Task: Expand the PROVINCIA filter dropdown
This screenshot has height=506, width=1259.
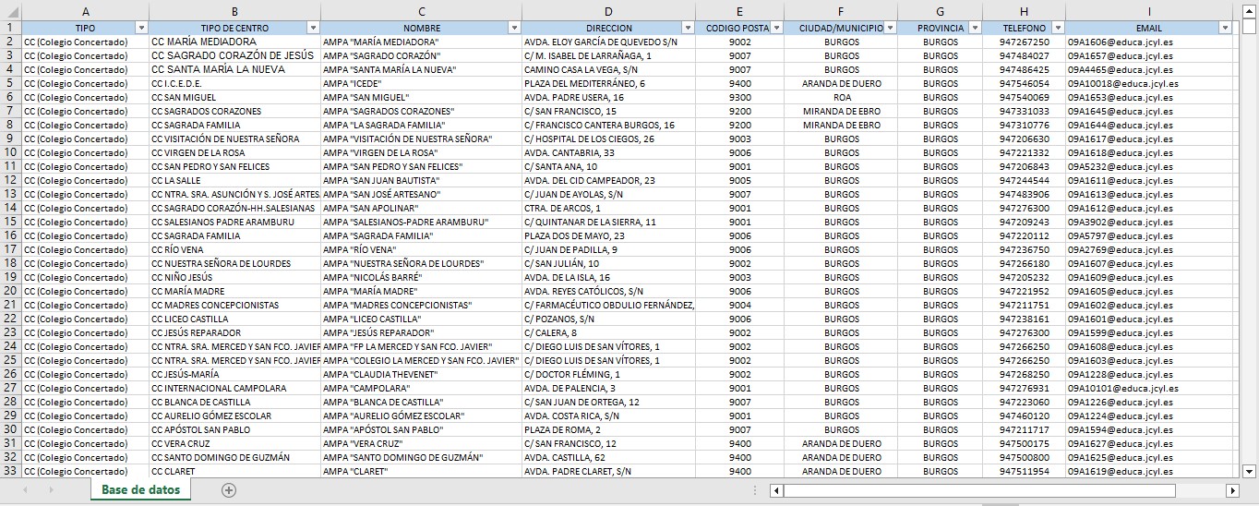Action: click(x=974, y=28)
